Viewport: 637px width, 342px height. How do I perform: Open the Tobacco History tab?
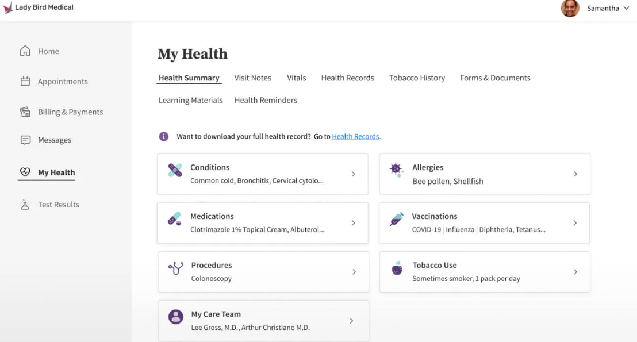tap(417, 78)
